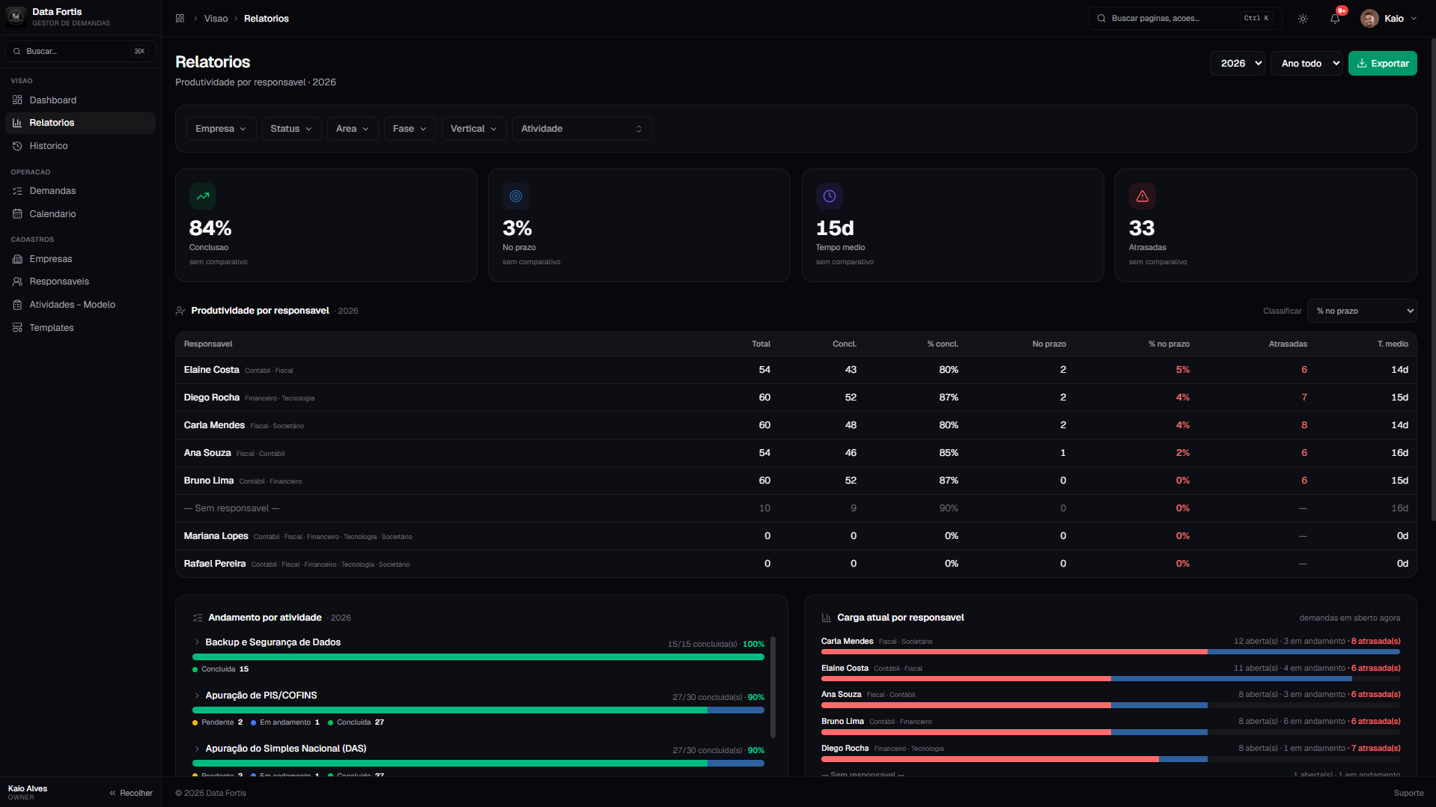This screenshot has width=1436, height=807.
Task: Open the Classificar % no prazo dropdown
Action: (x=1362, y=311)
